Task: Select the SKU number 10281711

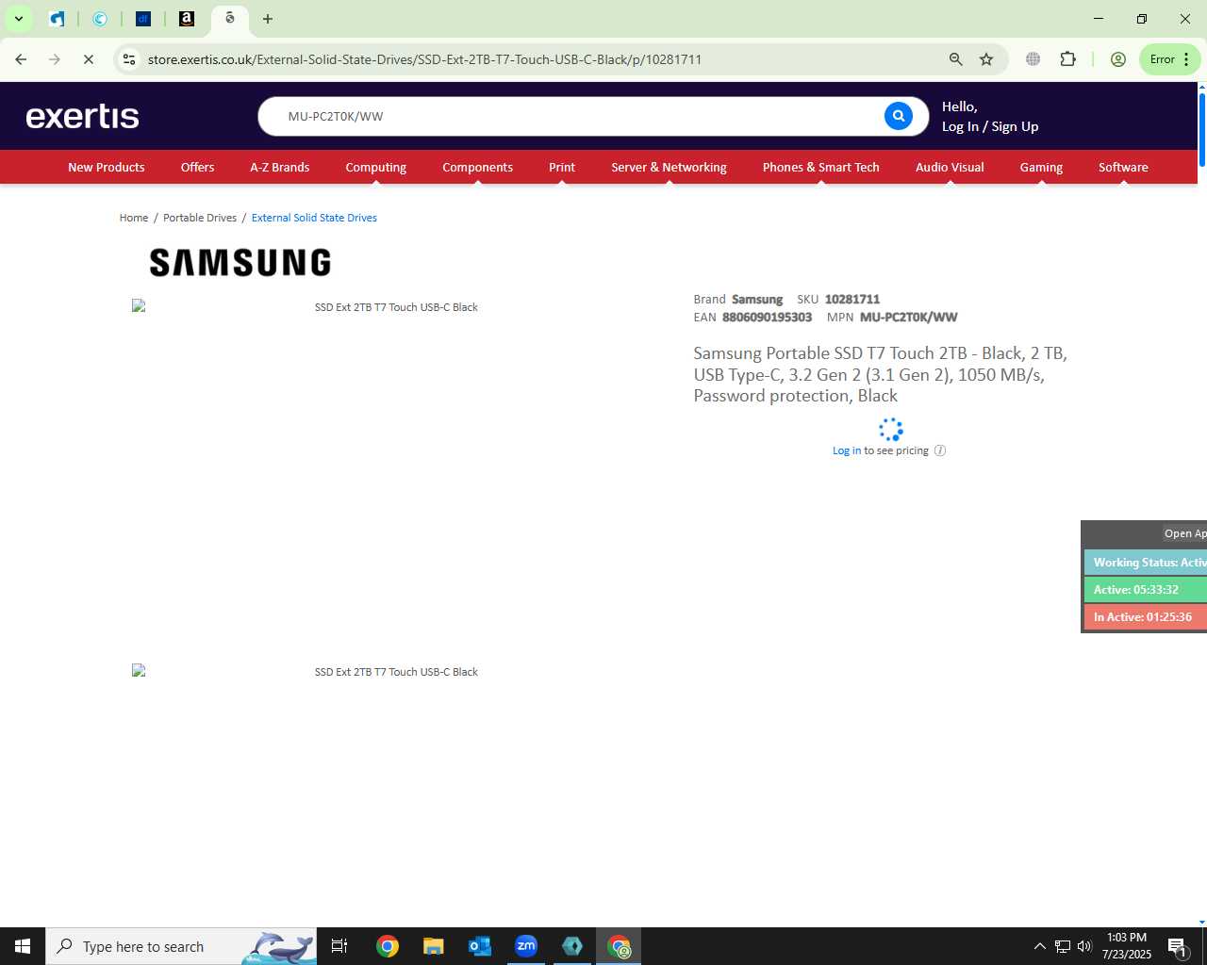Action: click(x=852, y=300)
